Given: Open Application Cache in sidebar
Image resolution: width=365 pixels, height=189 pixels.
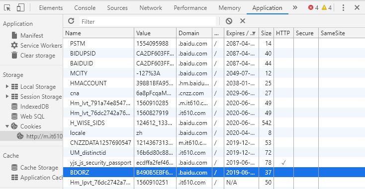Looking at the screenshot, I should [x=41, y=178].
